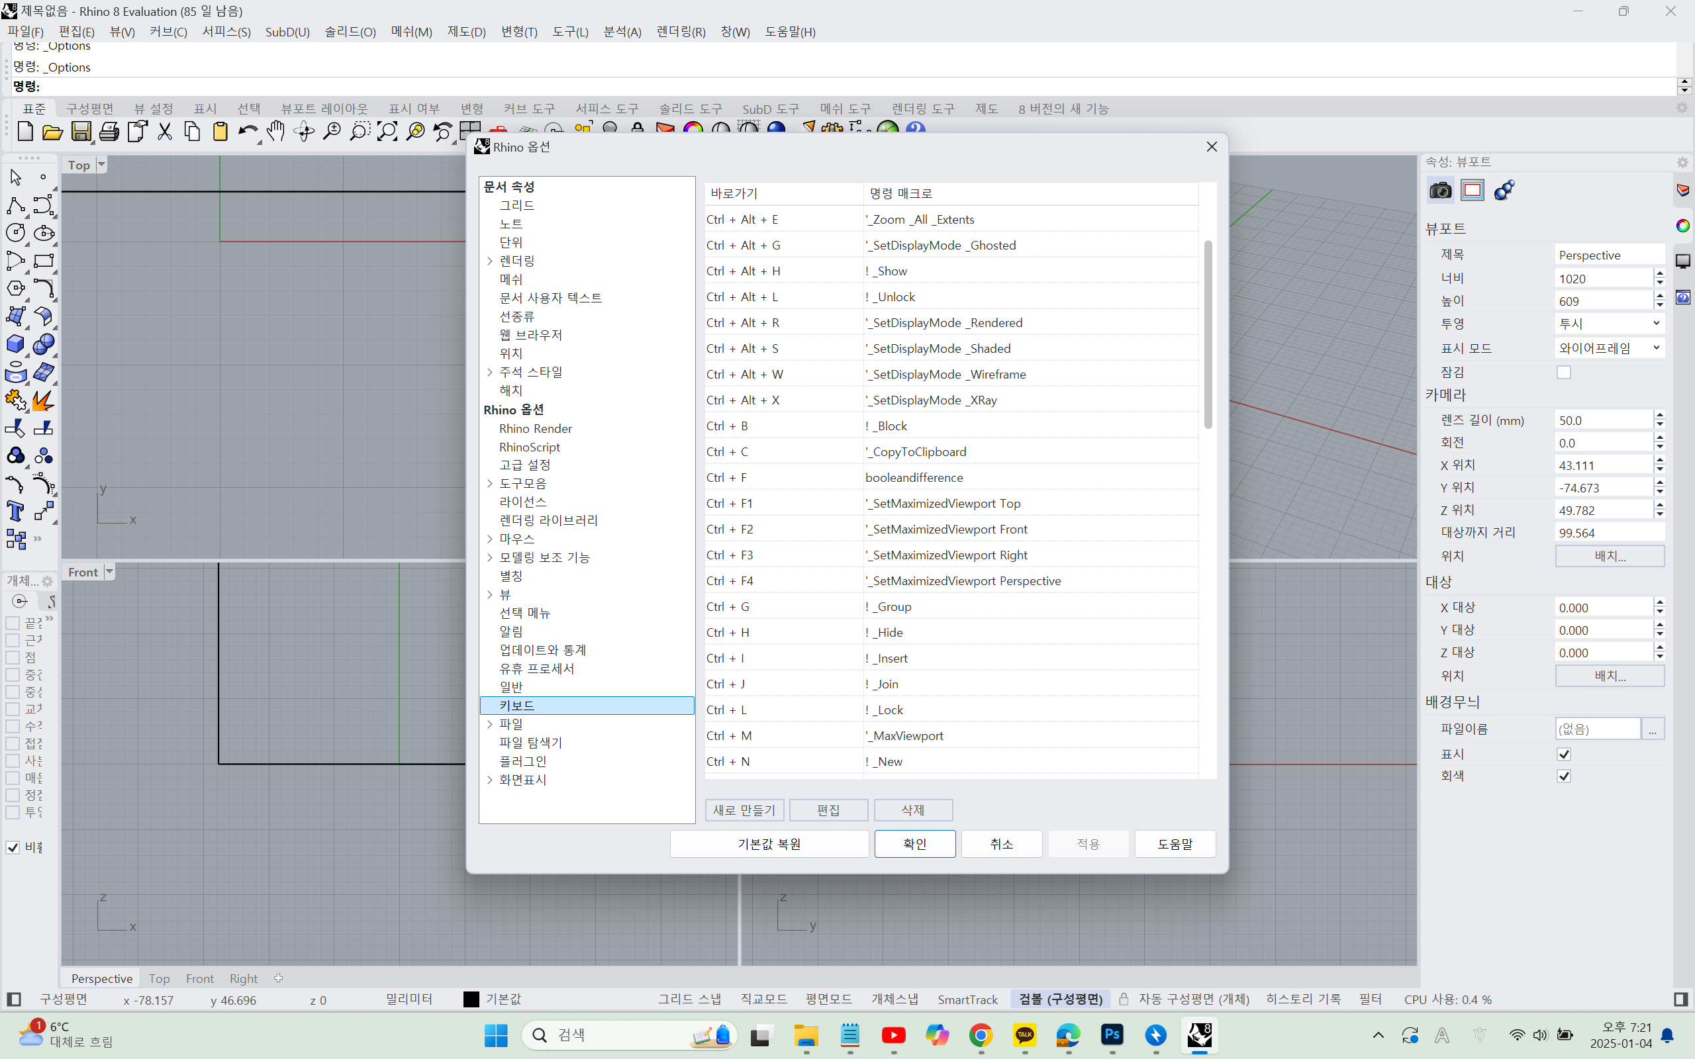Click the 기본값 복원 button
Viewport: 1695px width, 1059px height.
769,843
